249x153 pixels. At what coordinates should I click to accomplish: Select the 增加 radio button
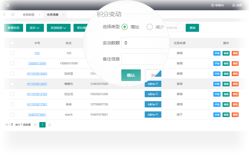124,27
